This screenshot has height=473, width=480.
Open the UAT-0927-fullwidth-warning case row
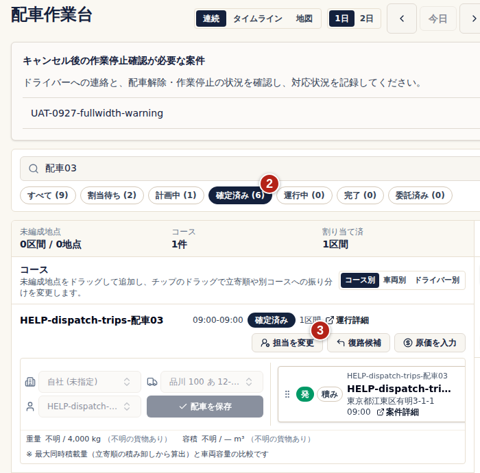pos(251,113)
